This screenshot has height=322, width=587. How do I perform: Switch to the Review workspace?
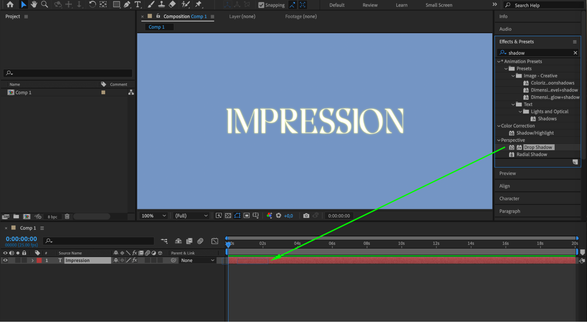pos(370,5)
